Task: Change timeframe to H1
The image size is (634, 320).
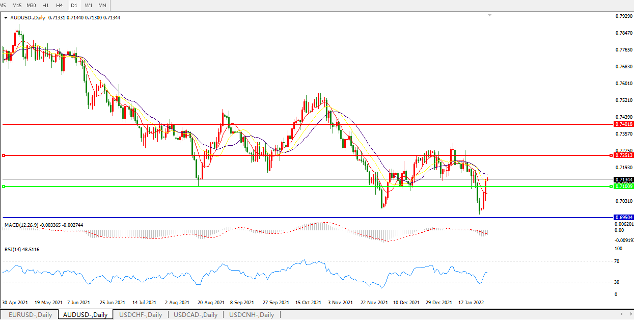Action: tap(46, 5)
